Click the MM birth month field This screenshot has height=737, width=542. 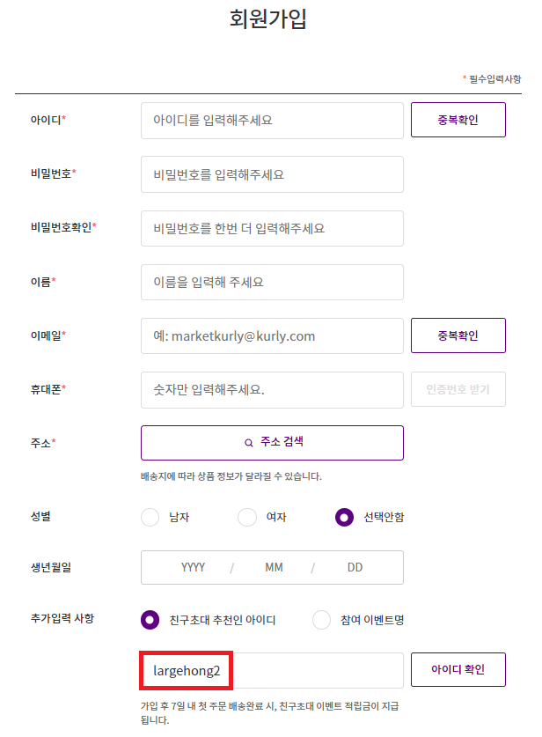274,568
